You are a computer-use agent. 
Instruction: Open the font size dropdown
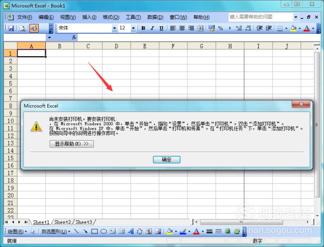point(133,28)
